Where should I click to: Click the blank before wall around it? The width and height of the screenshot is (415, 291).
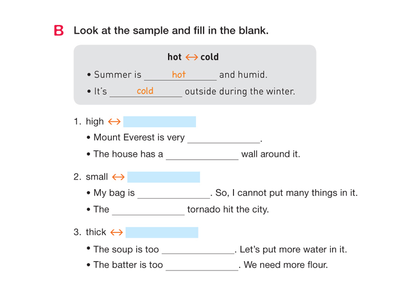pos(202,155)
